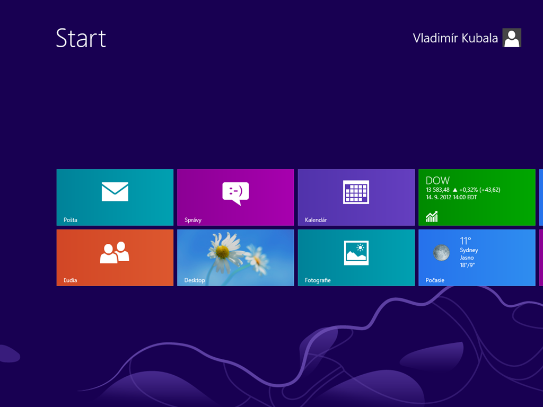Click the stock chart icon on DOW tile
The image size is (543, 407).
[432, 216]
